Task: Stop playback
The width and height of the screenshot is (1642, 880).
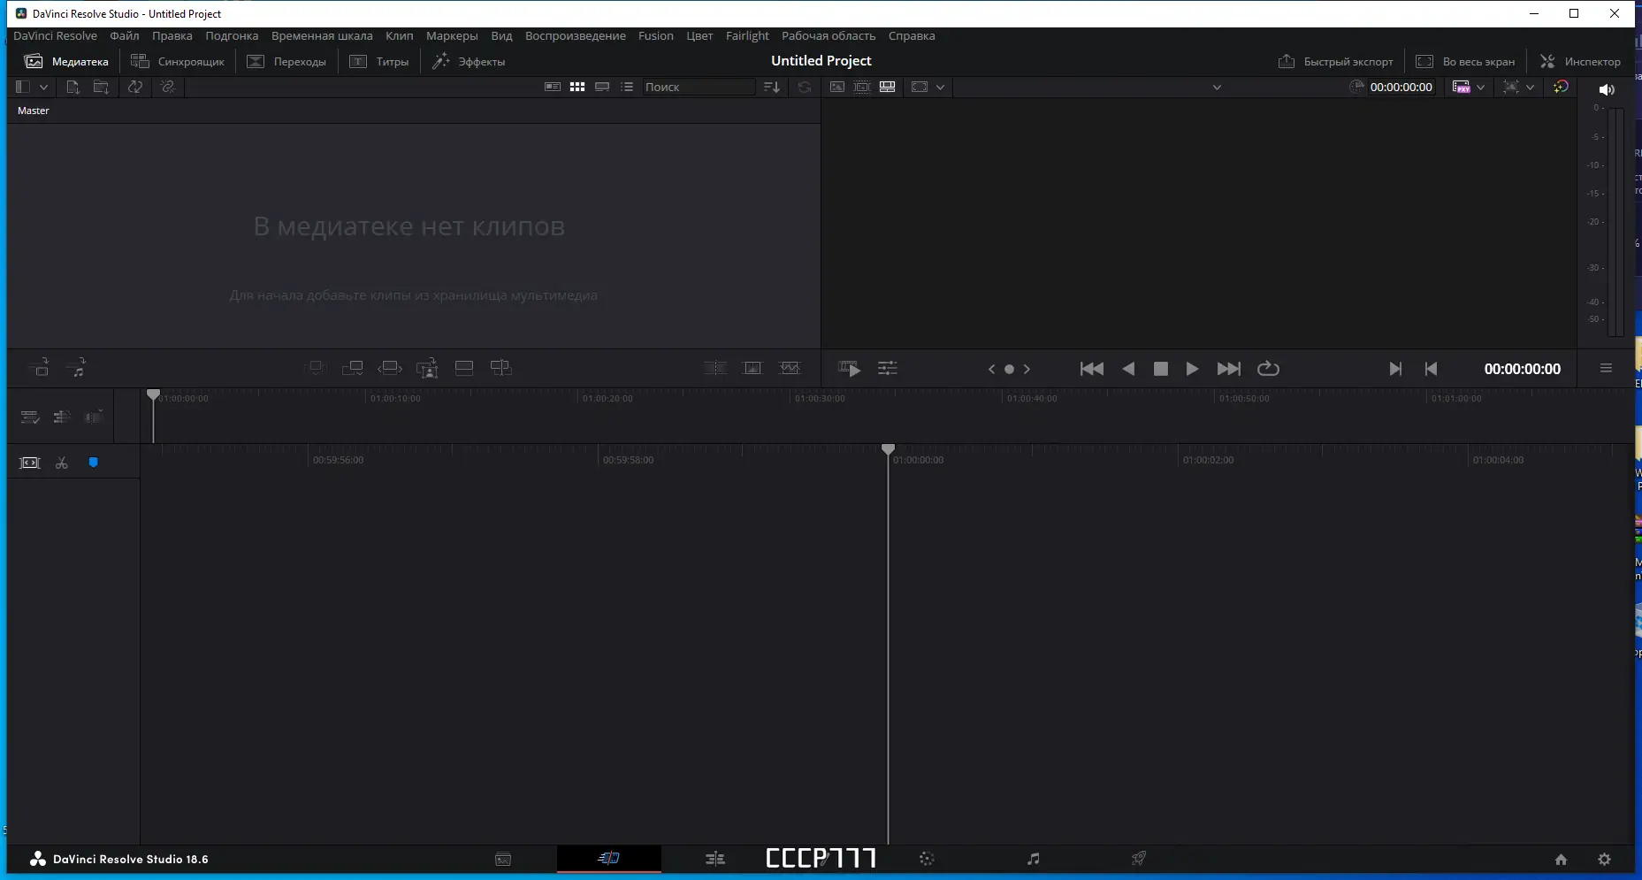Action: click(x=1161, y=369)
